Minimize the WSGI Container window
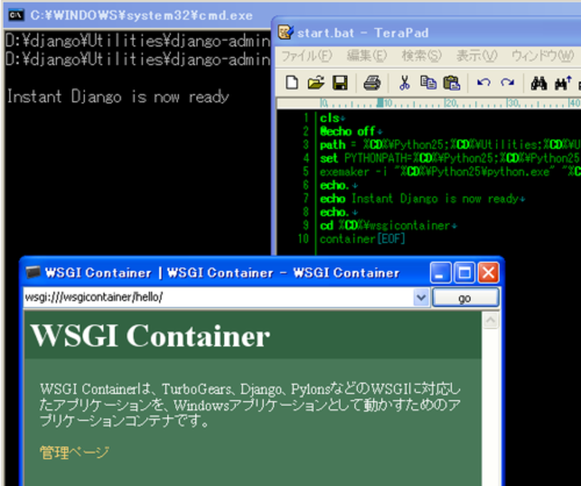The width and height of the screenshot is (581, 486). [x=440, y=273]
